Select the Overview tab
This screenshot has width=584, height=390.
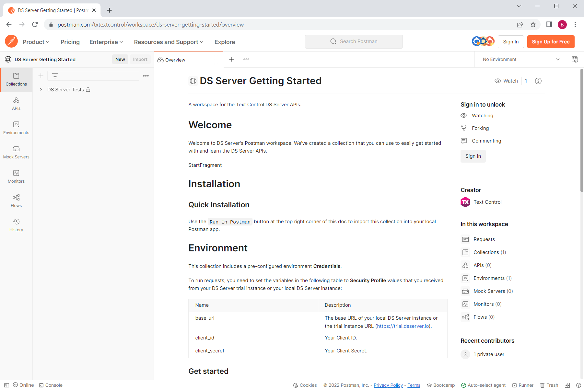tap(188, 60)
